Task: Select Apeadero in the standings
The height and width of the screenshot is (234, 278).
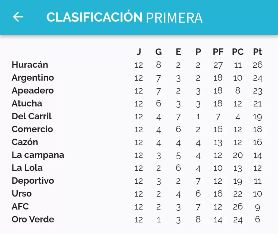Action: click(33, 91)
